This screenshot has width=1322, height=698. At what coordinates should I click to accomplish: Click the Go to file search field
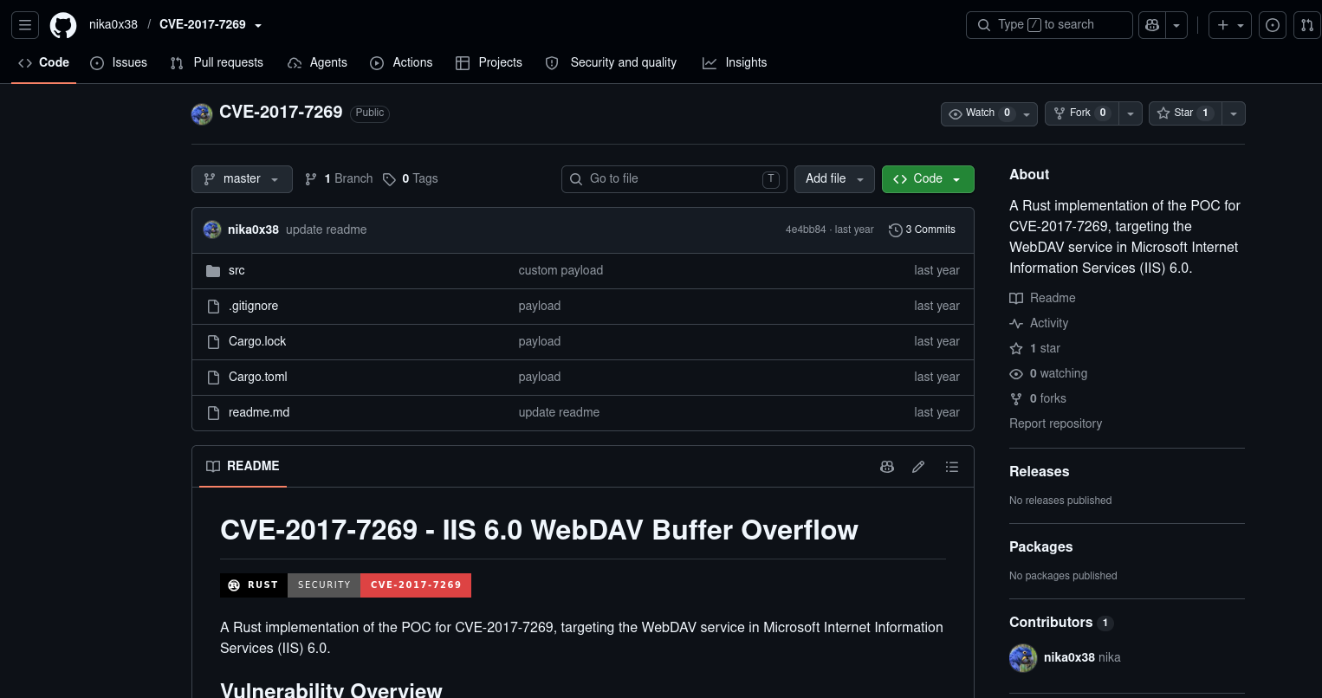[674, 179]
